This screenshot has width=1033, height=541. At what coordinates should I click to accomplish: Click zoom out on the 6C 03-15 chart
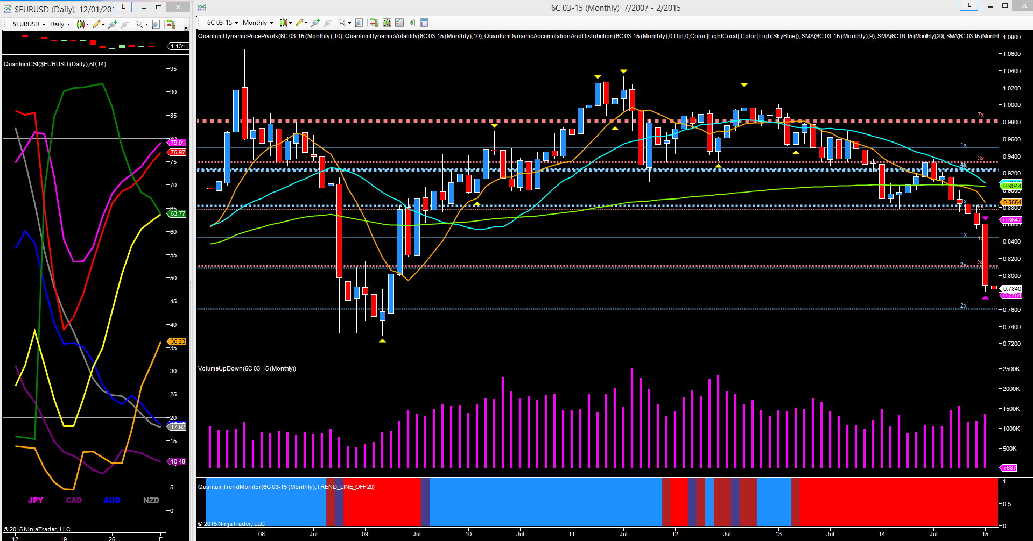click(x=328, y=23)
